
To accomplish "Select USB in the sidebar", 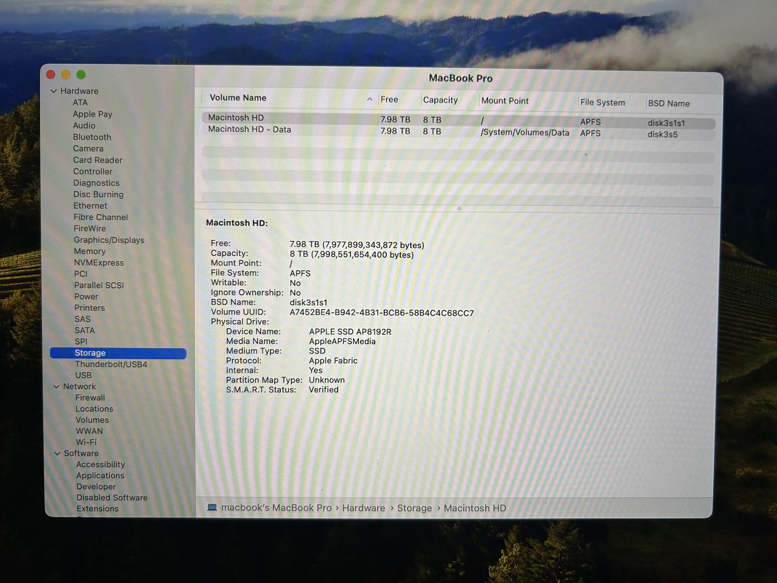I will coord(84,375).
